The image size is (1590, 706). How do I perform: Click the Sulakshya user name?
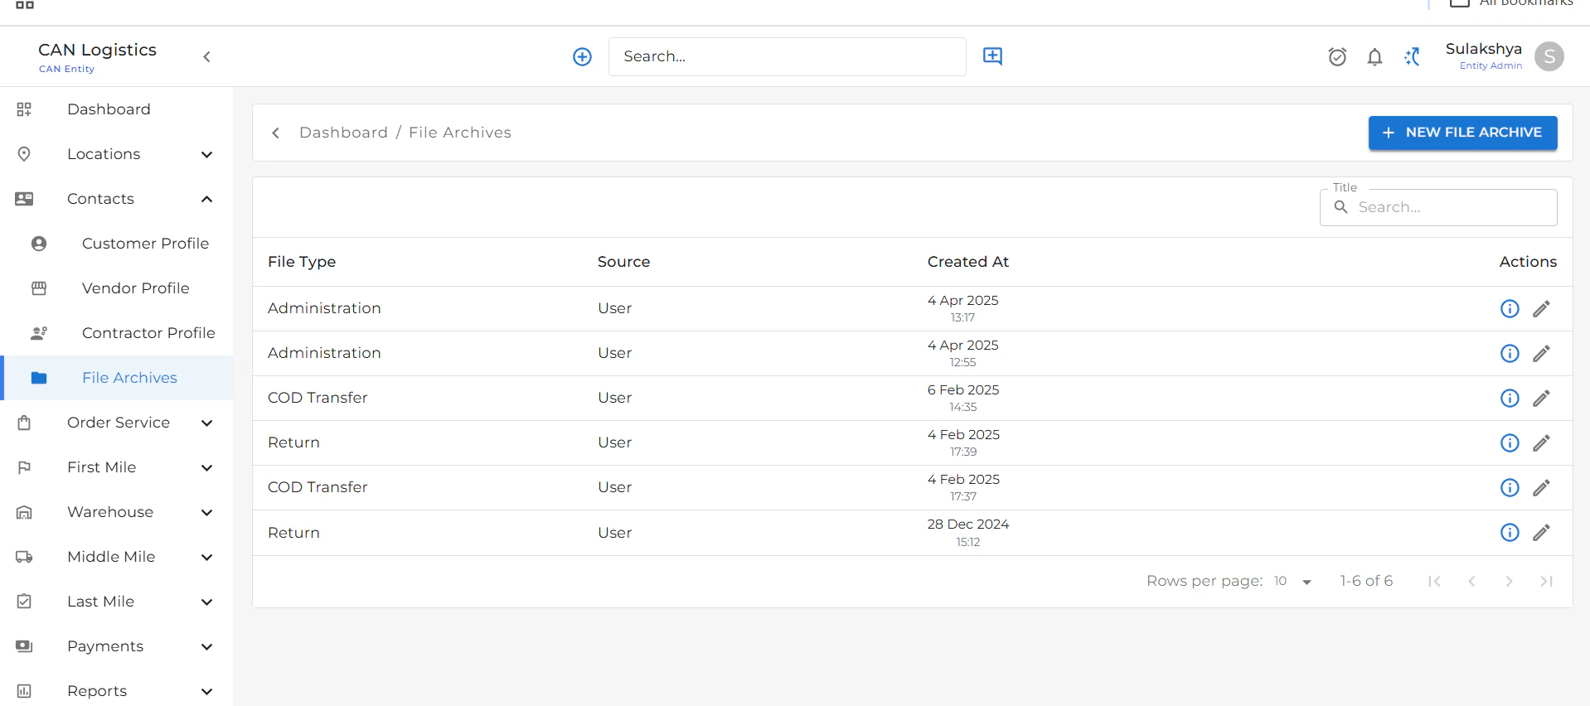click(x=1483, y=49)
